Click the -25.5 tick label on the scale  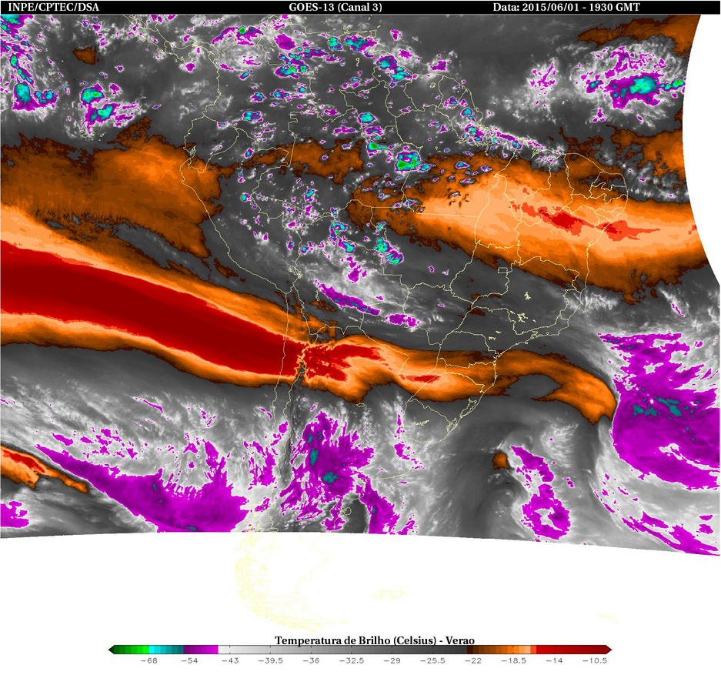tap(432, 660)
